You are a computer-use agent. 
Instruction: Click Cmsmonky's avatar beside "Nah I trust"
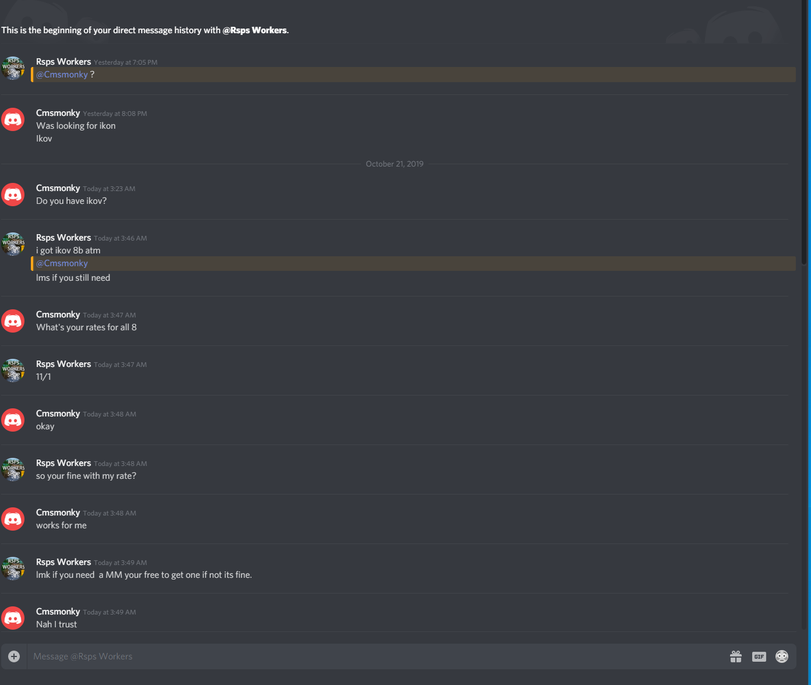(13, 617)
